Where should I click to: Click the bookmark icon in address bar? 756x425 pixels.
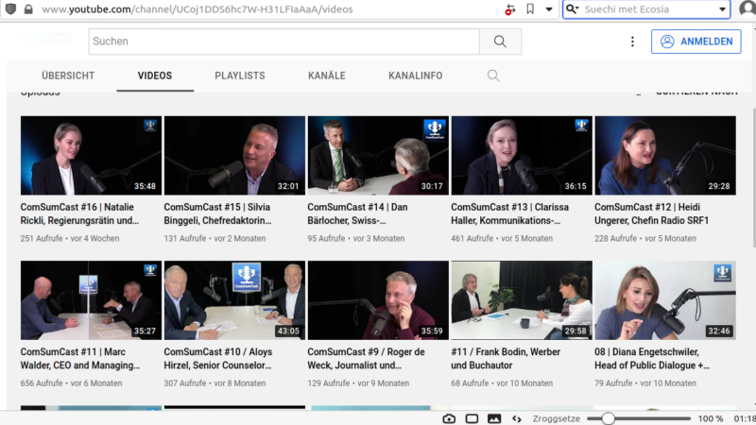(x=530, y=8)
